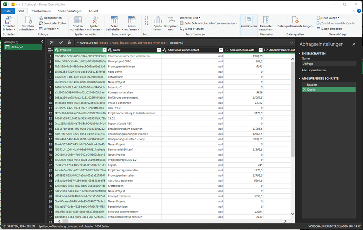
Task: Open Datenquelleneinstellungen
Action: (295, 22)
